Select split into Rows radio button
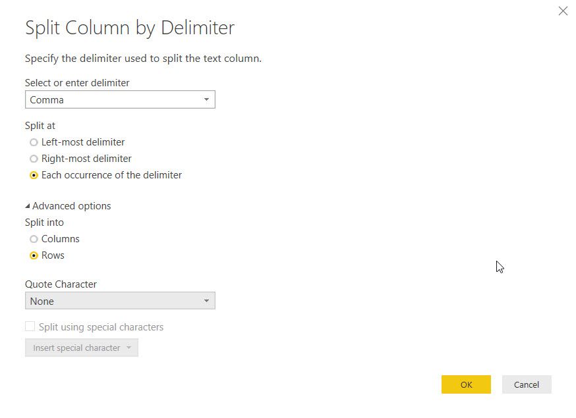This screenshot has height=418, width=576. (34, 255)
